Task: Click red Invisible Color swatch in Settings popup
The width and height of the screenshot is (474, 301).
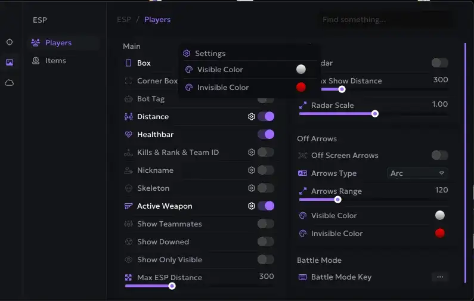Action: pos(301,88)
